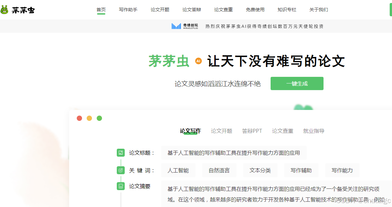Open 写作助手 navigation item
The width and height of the screenshot is (392, 207).
[x=128, y=10]
